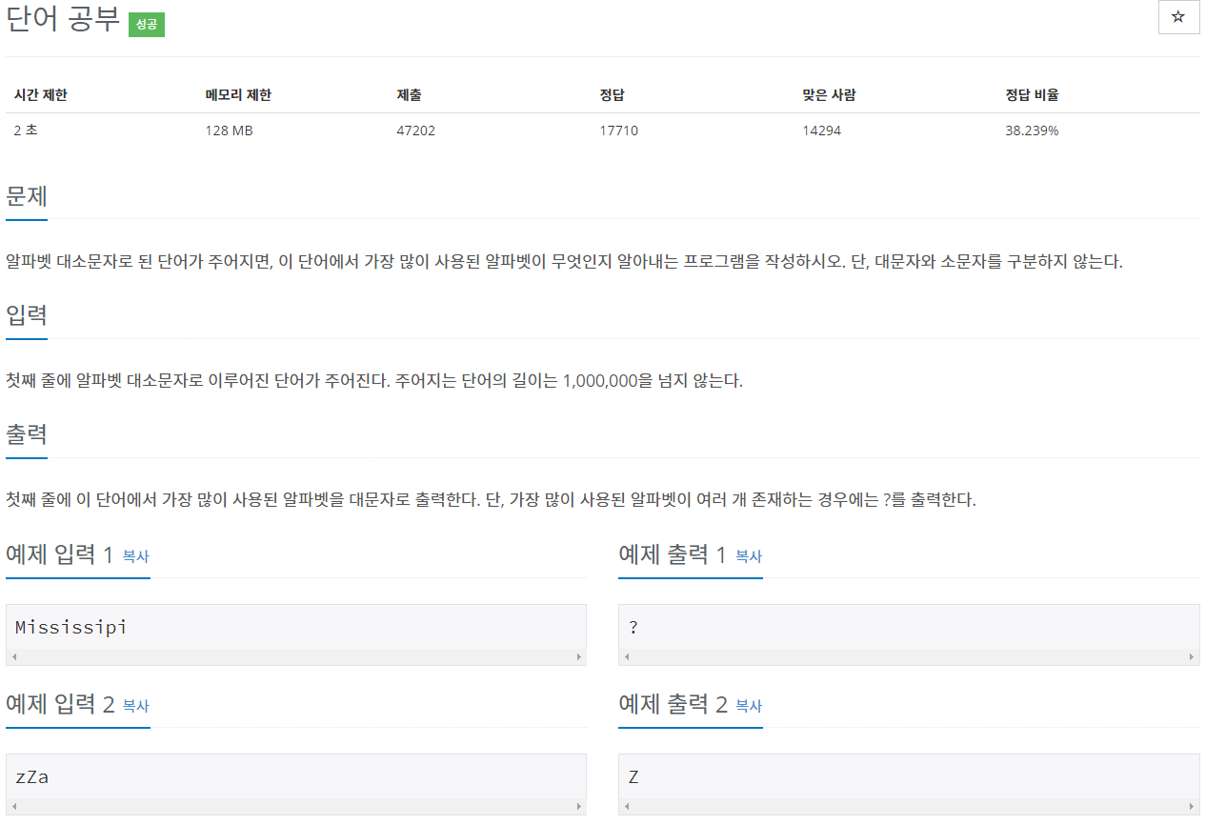Click the 메모리 제한 column header
The width and height of the screenshot is (1206, 825).
(238, 95)
